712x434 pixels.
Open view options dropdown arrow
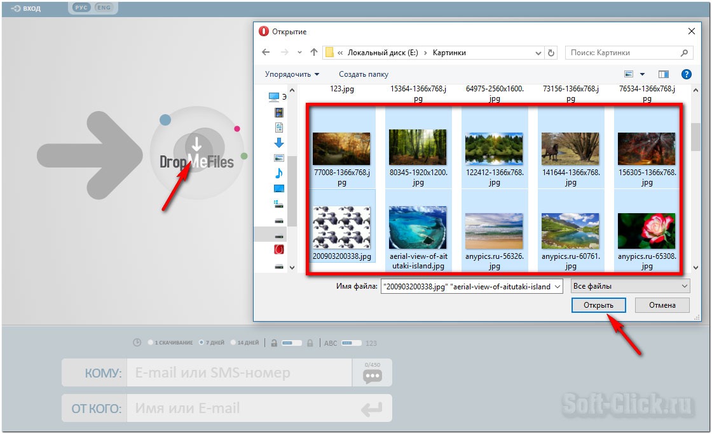pyautogui.click(x=642, y=74)
